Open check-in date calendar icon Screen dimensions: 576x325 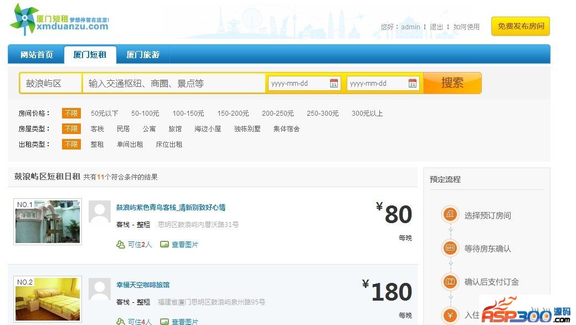pos(333,83)
